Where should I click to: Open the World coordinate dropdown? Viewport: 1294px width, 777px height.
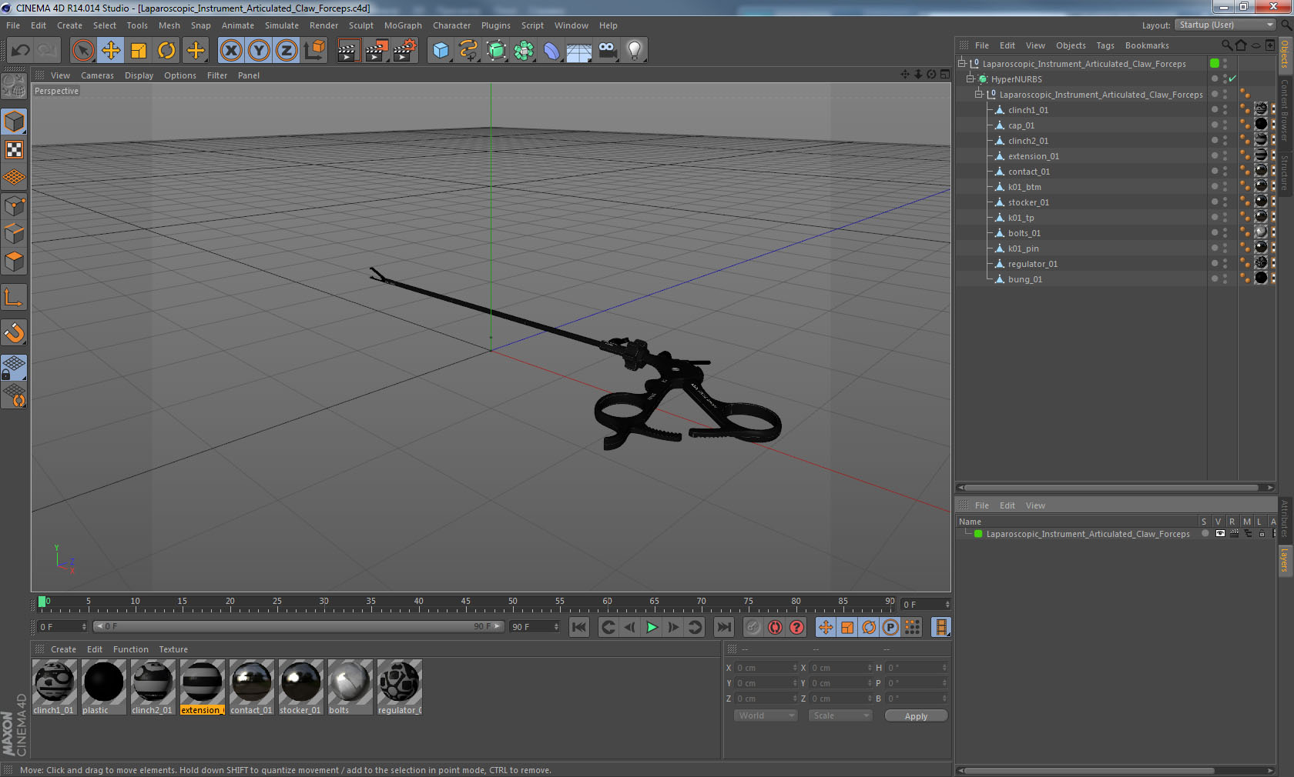(x=765, y=715)
